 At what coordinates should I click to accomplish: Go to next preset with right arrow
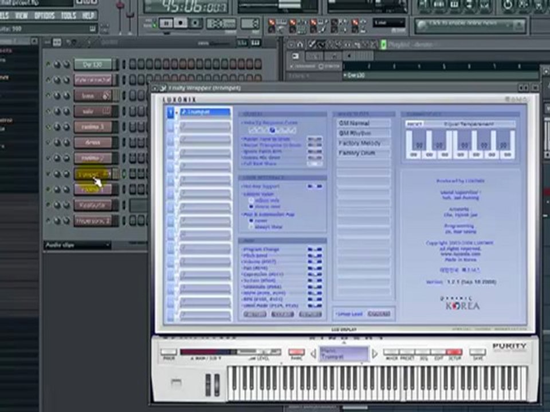375,354
